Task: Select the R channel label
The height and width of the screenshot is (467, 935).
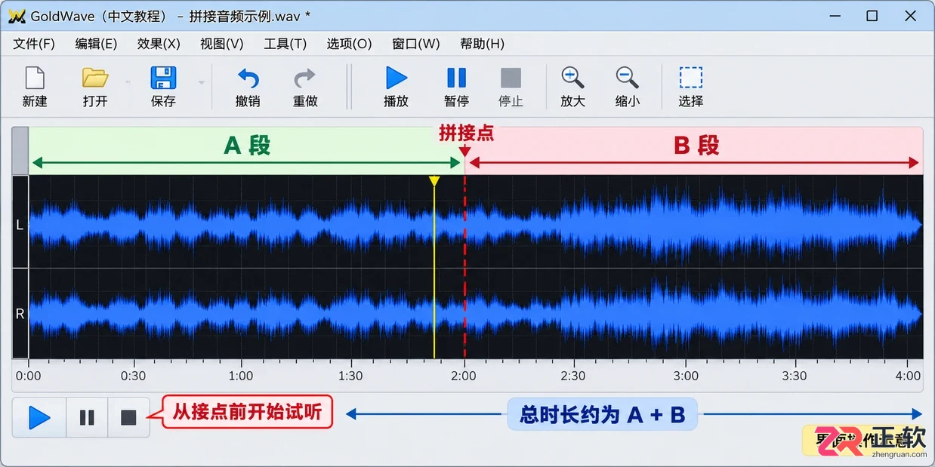Action: point(20,314)
